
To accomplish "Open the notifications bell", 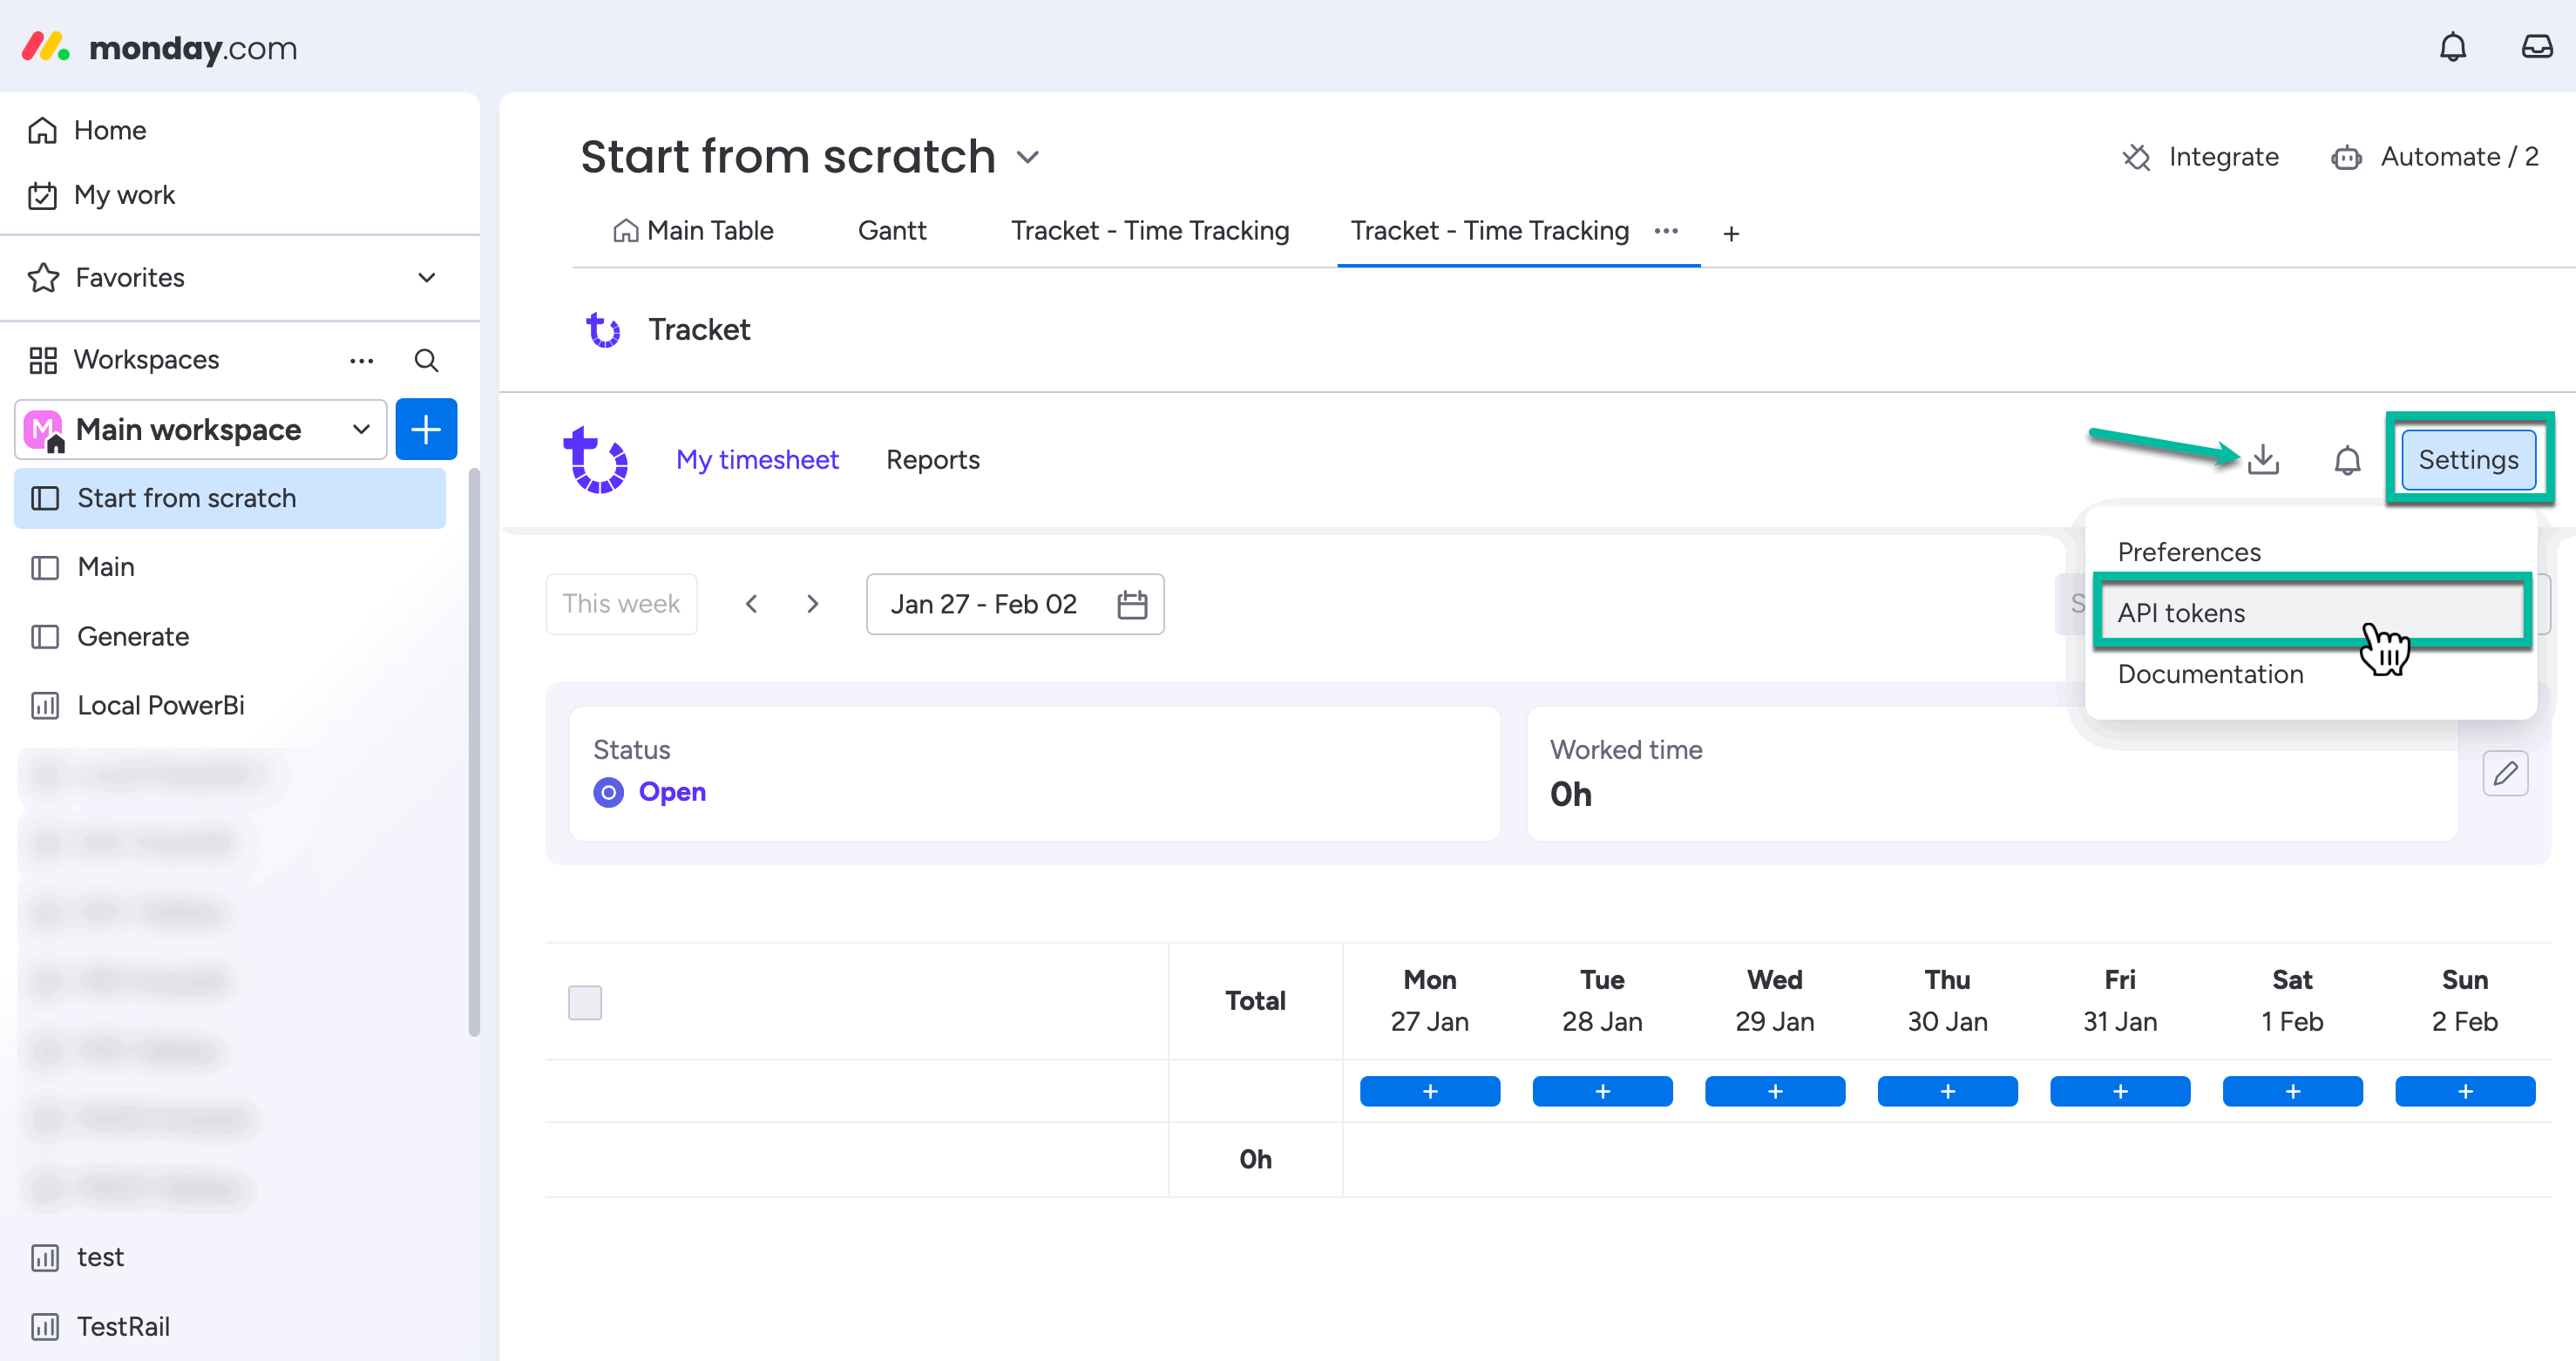I will coord(2451,46).
